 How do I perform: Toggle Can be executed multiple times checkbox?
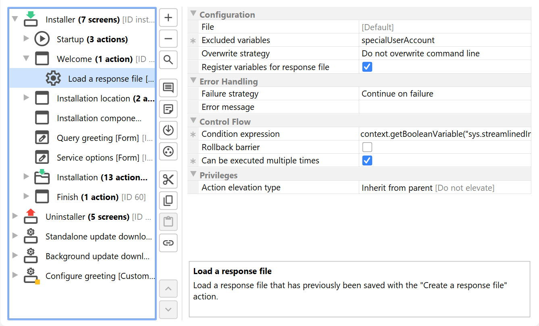tap(367, 161)
